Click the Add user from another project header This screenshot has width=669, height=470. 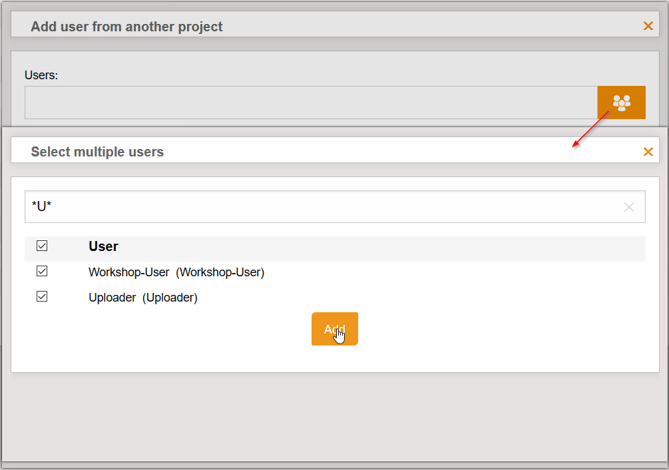click(126, 27)
